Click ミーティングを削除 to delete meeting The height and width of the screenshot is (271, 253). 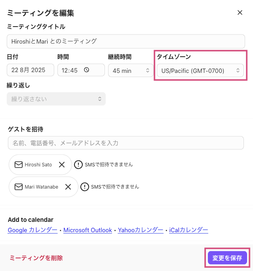(36, 258)
